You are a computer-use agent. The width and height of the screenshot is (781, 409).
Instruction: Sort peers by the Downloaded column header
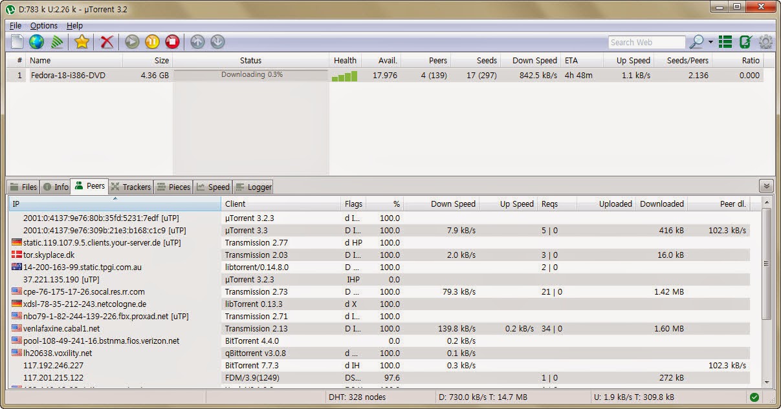coord(661,204)
